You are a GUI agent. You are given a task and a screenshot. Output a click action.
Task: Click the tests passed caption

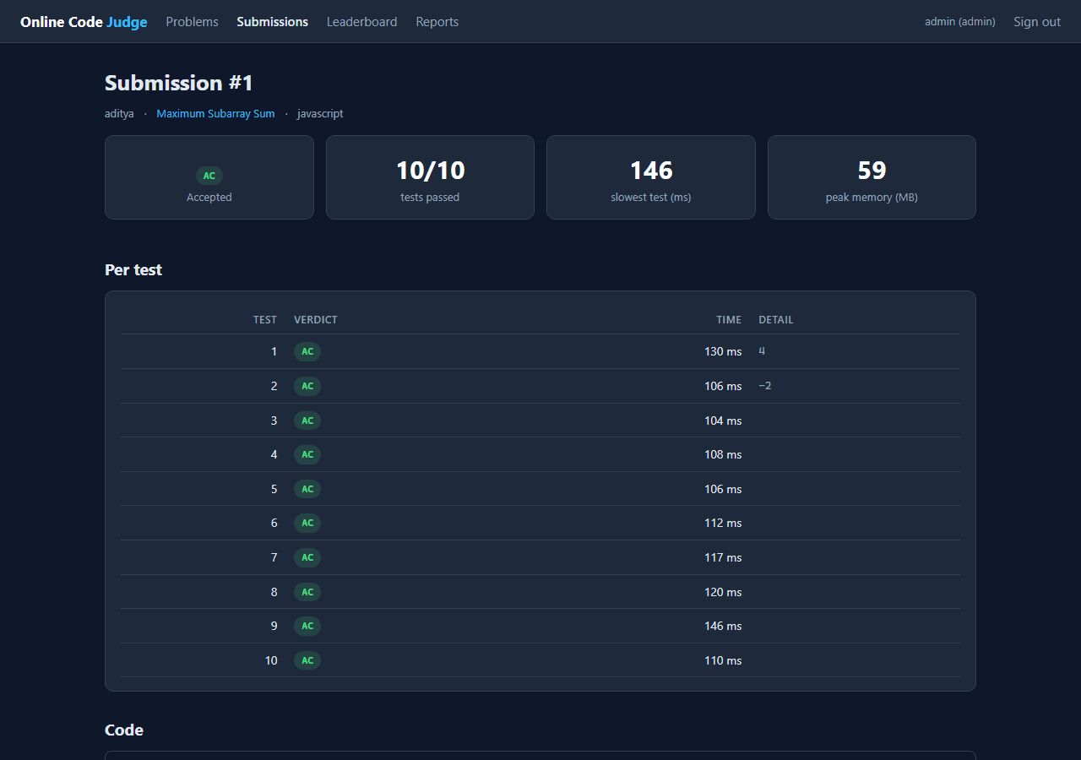pyautogui.click(x=431, y=198)
